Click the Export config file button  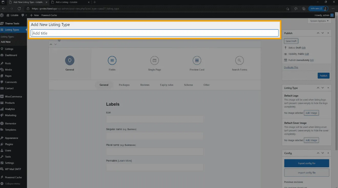(x=306, y=163)
